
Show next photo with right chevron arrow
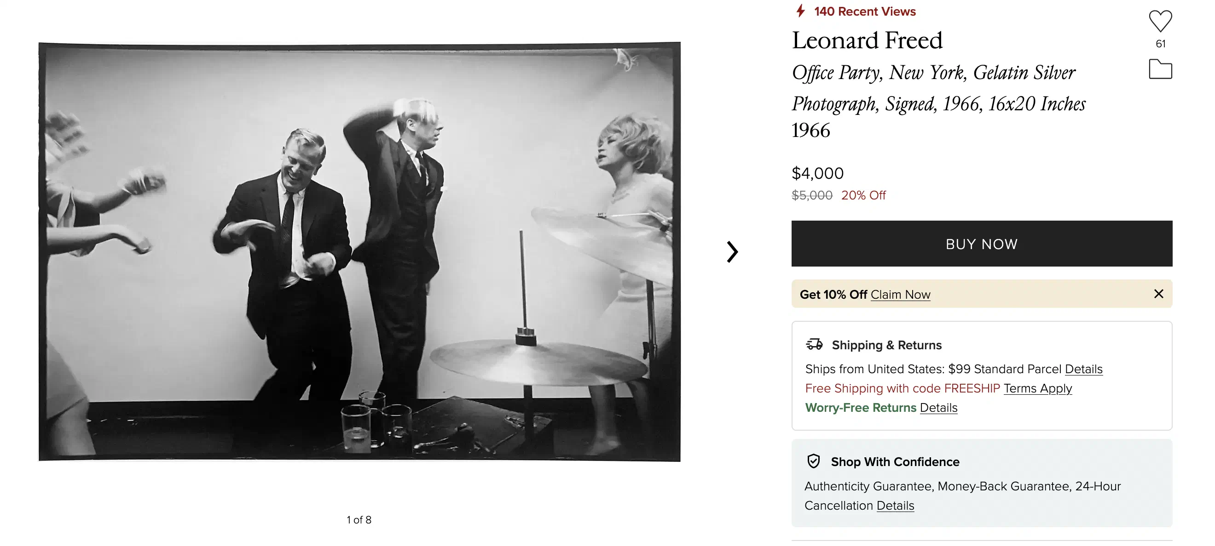click(x=732, y=251)
